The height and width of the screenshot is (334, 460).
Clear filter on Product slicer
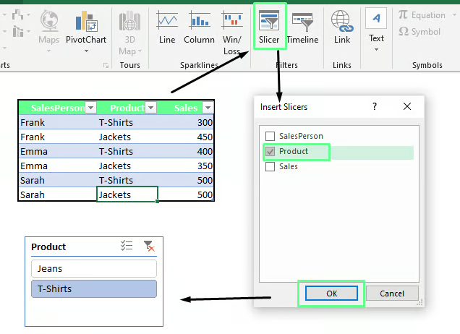point(149,247)
